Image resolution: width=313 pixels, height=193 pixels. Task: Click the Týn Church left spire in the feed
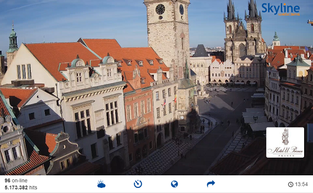pos(231,10)
